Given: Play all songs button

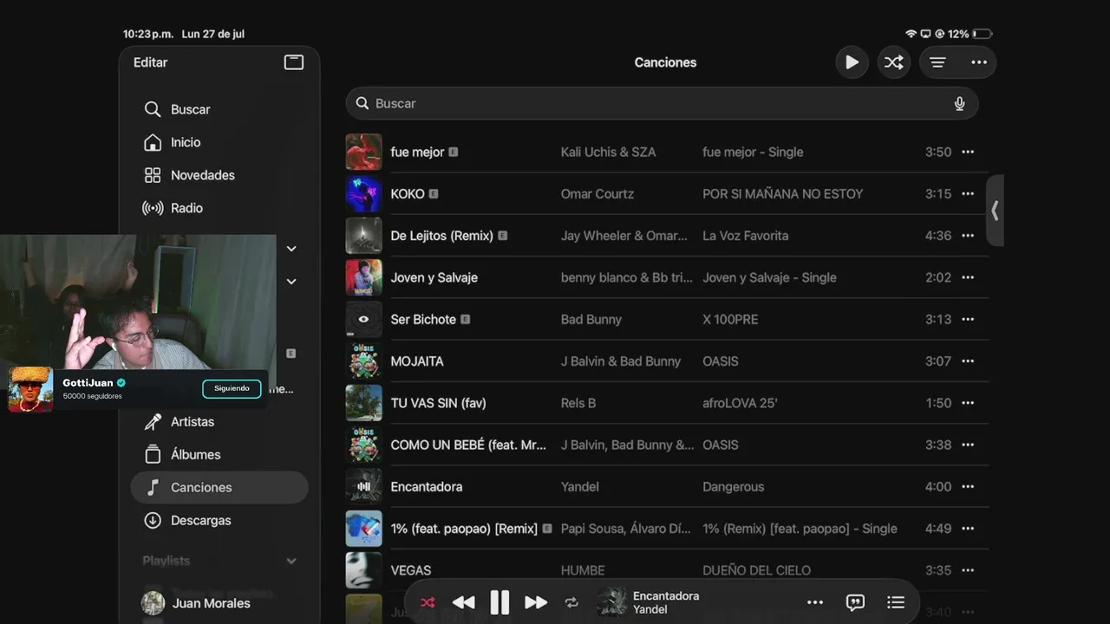Looking at the screenshot, I should coord(852,62).
